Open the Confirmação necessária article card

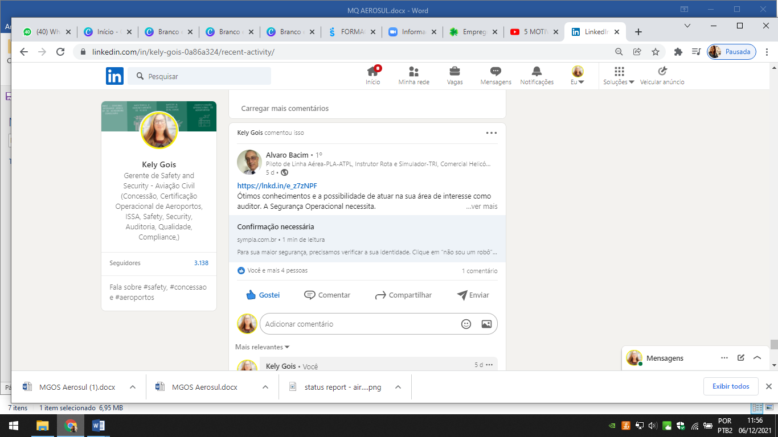click(x=367, y=239)
